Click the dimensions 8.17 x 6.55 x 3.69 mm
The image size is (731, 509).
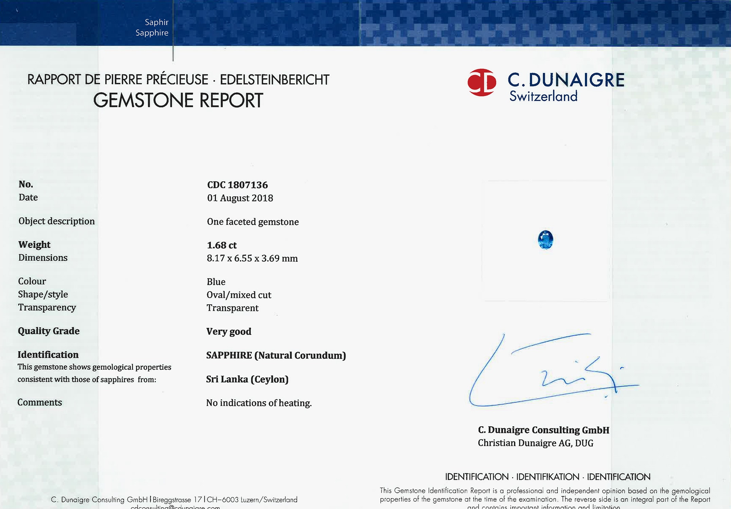(x=252, y=259)
